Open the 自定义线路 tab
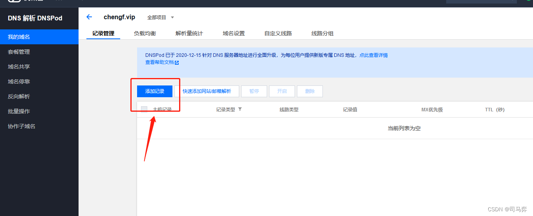The width and height of the screenshot is (533, 216). [278, 33]
